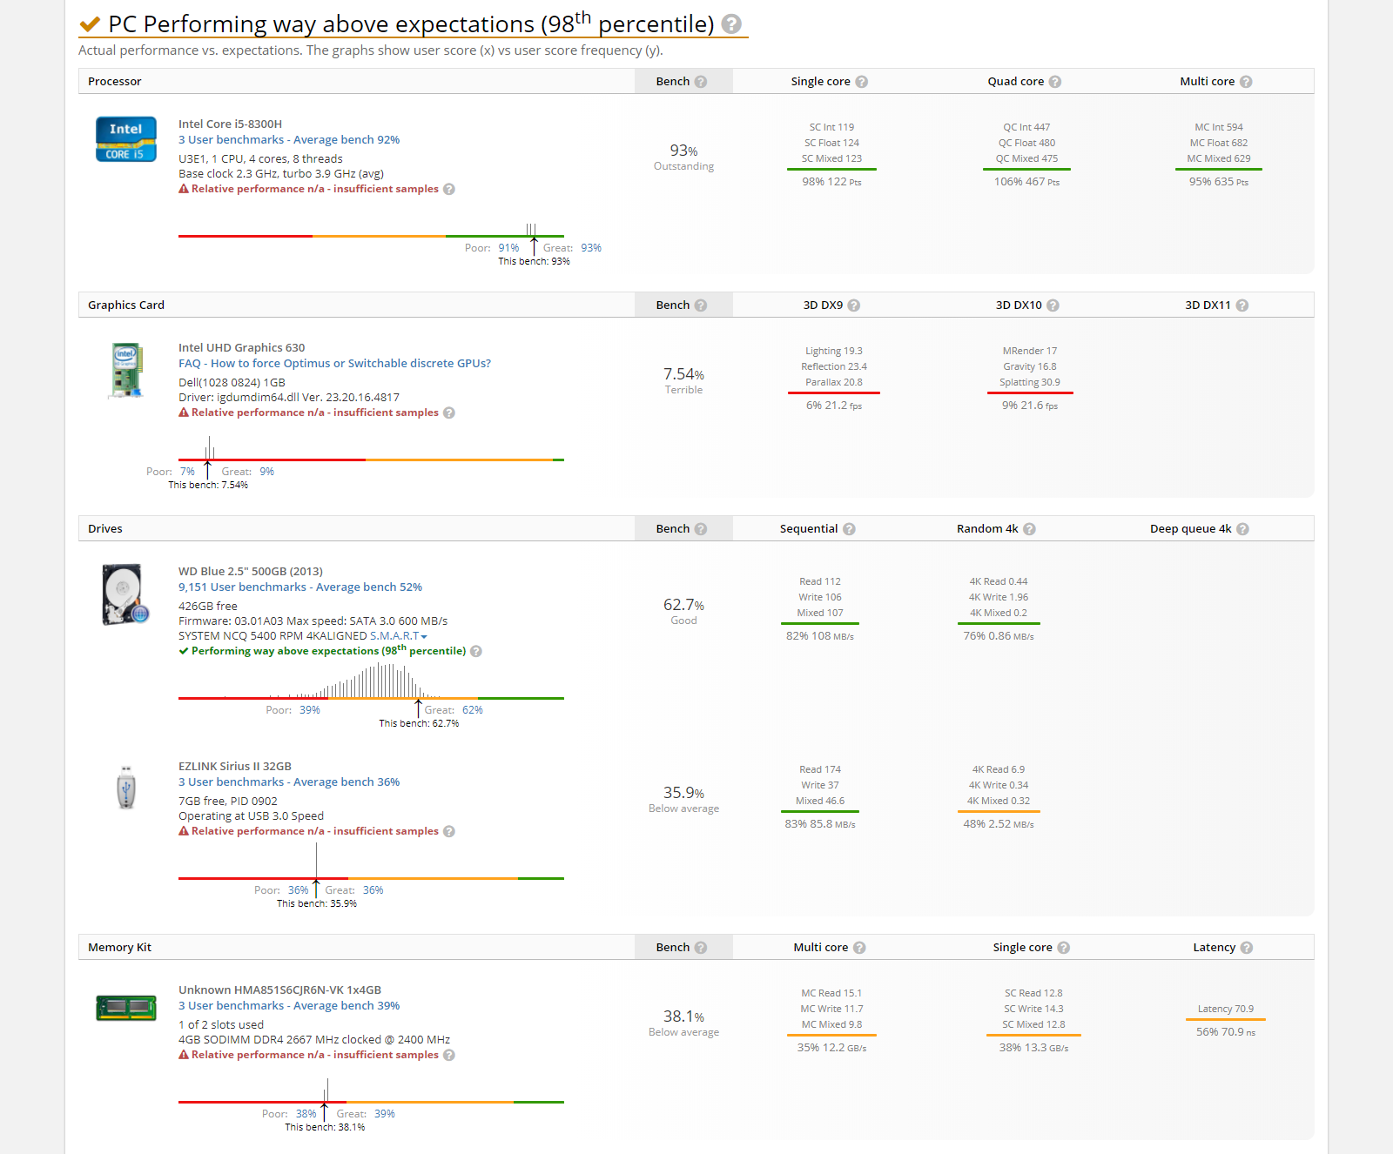The height and width of the screenshot is (1154, 1393).
Task: Click EZLINK Poor 36% value link
Action: 299,890
